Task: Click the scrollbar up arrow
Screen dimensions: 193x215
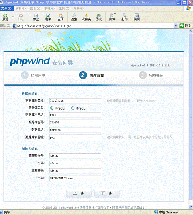Action: (191, 31)
